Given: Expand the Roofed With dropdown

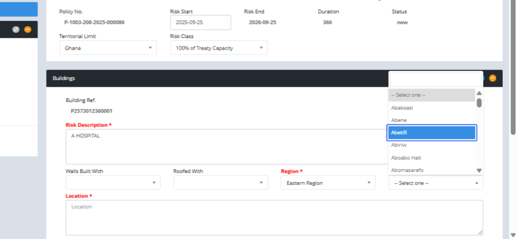Looking at the screenshot, I should pos(221,183).
